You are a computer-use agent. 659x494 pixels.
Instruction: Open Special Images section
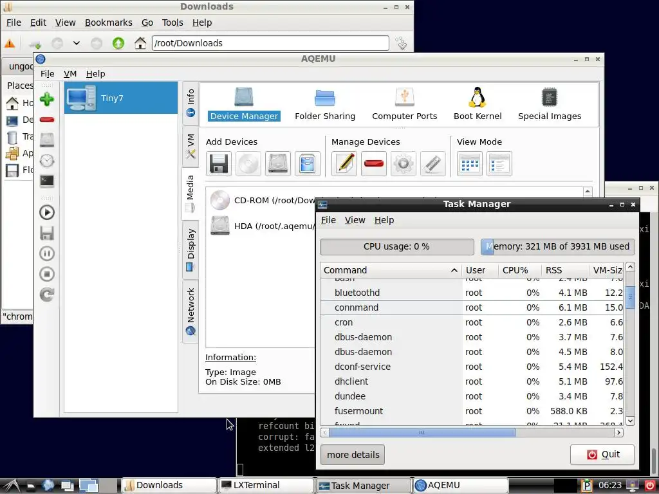click(550, 104)
